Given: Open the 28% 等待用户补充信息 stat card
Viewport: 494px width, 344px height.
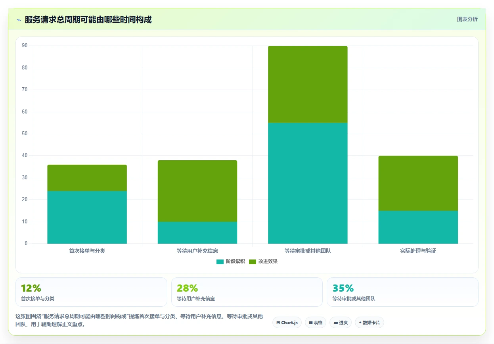Looking at the screenshot, I should pyautogui.click(x=247, y=292).
